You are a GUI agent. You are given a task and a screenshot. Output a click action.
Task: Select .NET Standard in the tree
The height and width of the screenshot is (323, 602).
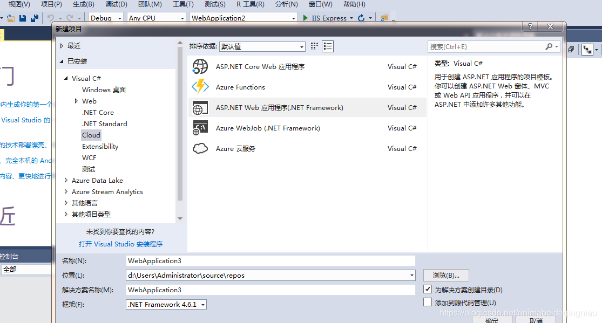pyautogui.click(x=104, y=123)
